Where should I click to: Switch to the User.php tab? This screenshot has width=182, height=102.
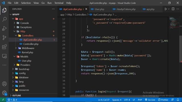point(99,9)
